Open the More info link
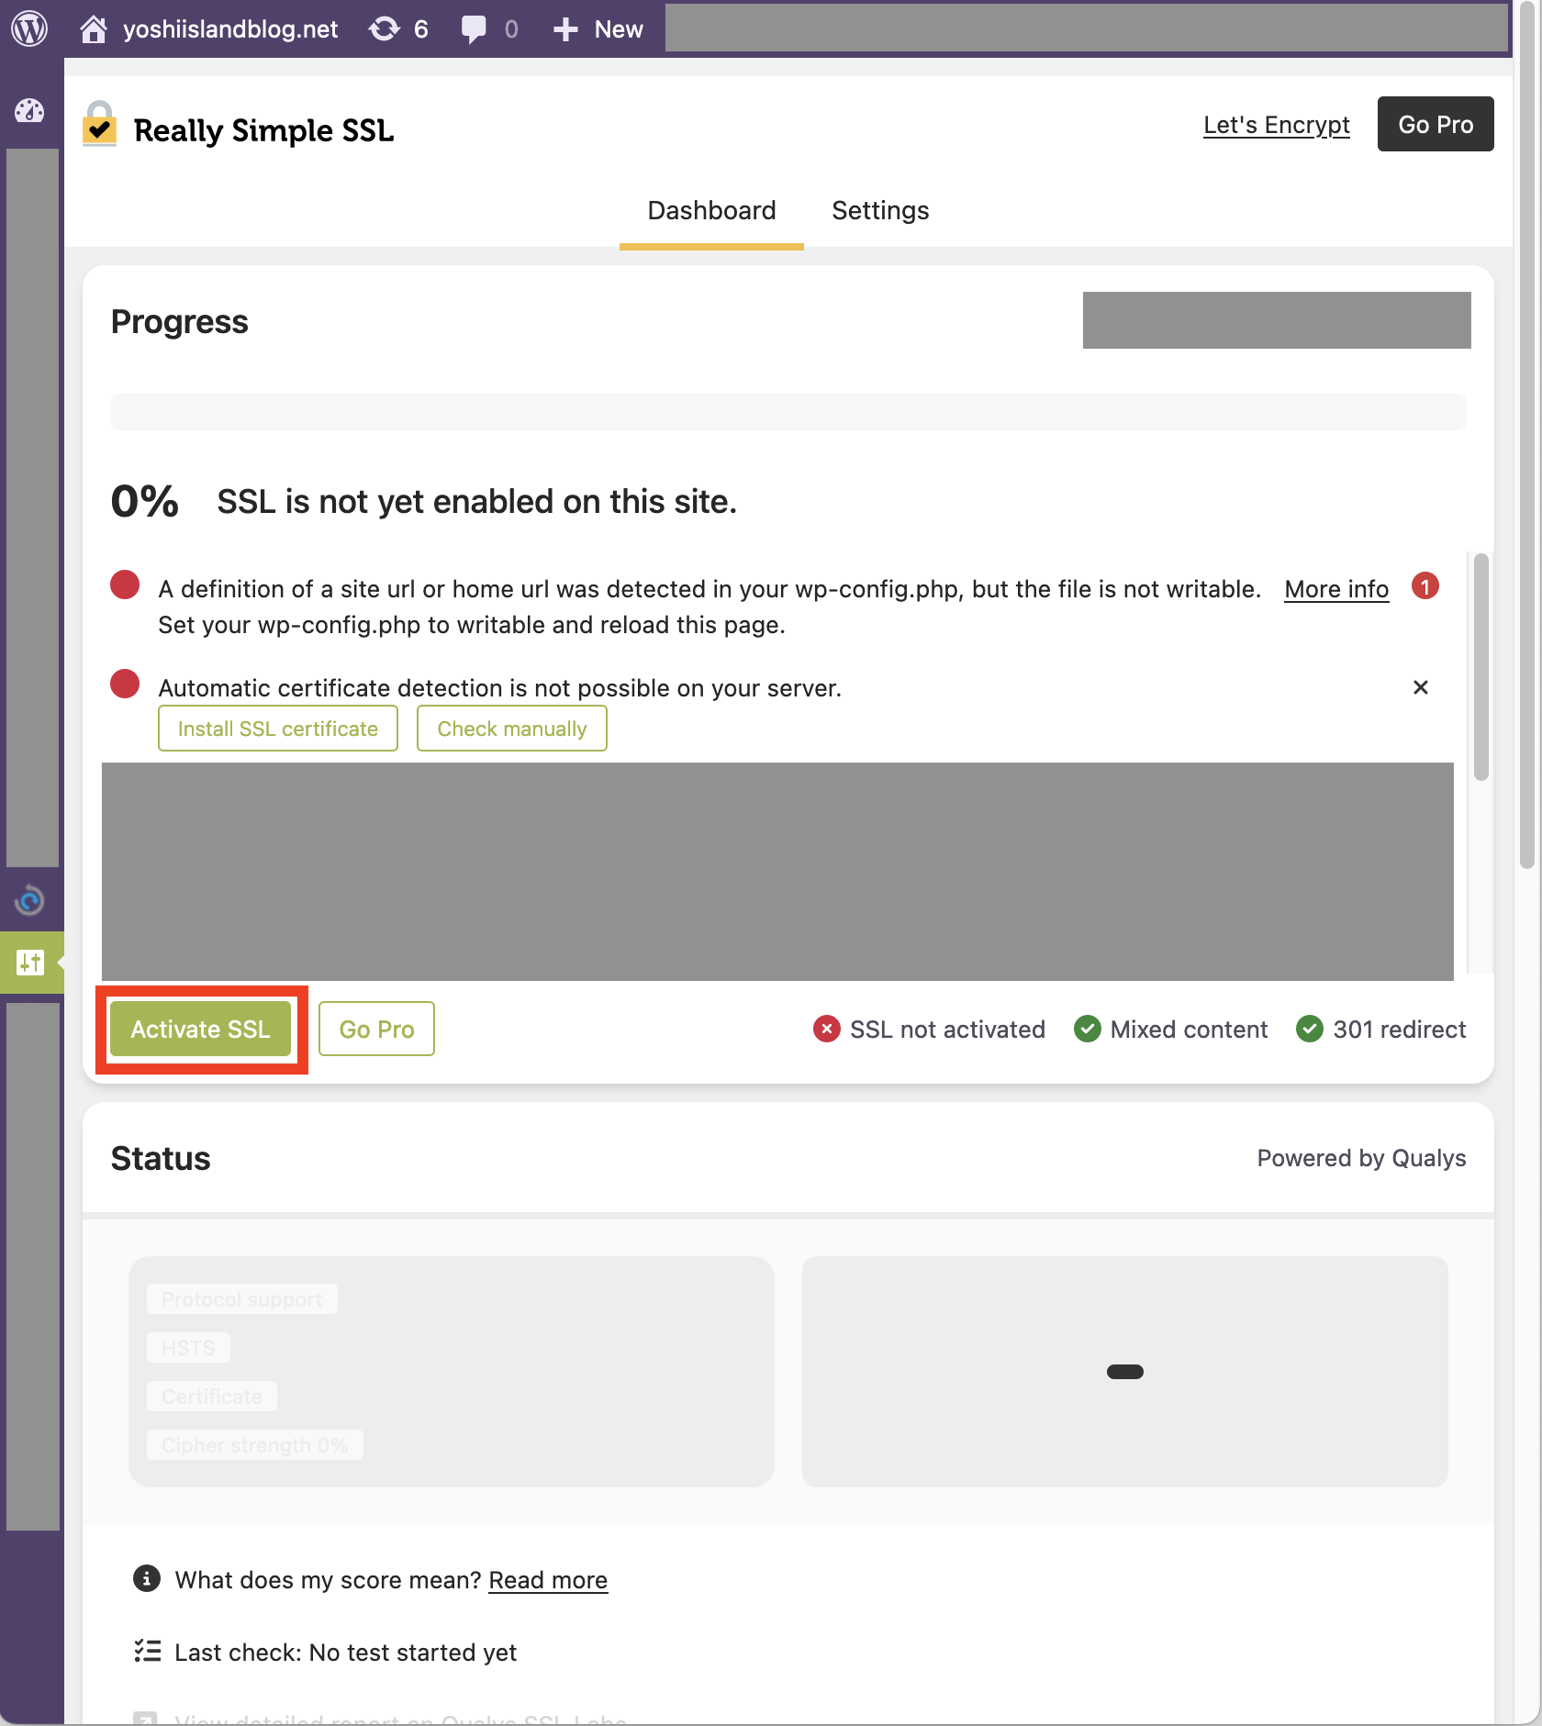Image resolution: width=1542 pixels, height=1726 pixels. click(x=1336, y=589)
